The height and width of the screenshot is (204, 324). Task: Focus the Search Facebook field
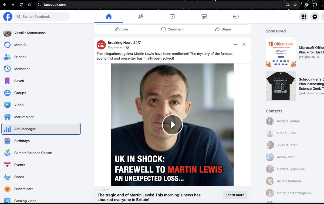tap(42, 16)
